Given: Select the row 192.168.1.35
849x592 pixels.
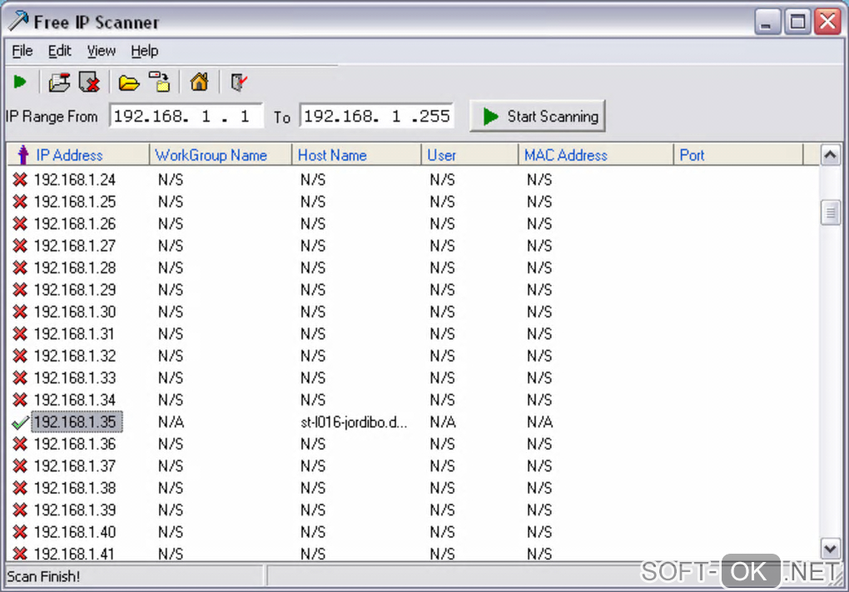Looking at the screenshot, I should click(x=415, y=422).
